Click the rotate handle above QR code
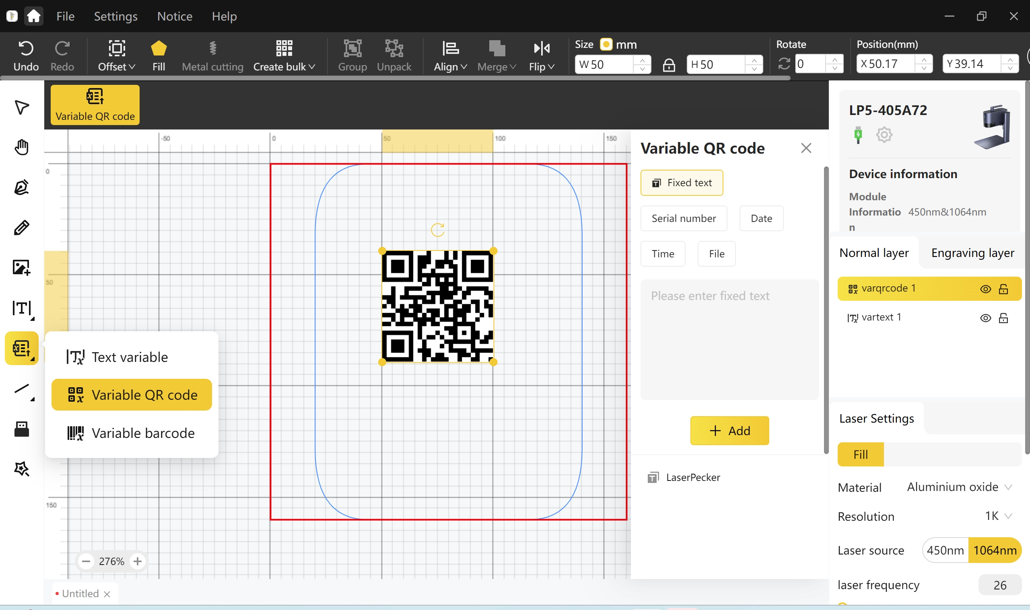 [x=437, y=230]
